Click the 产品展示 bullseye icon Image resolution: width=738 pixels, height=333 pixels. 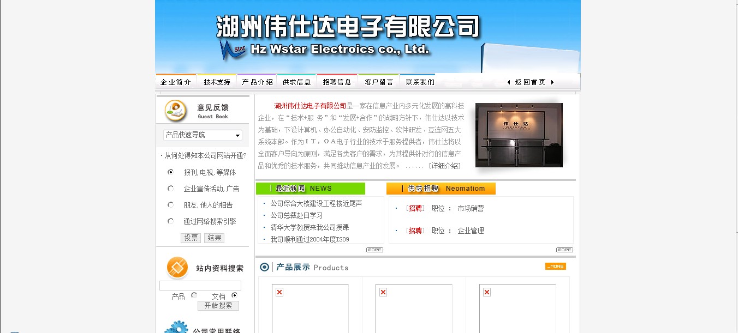(265, 267)
